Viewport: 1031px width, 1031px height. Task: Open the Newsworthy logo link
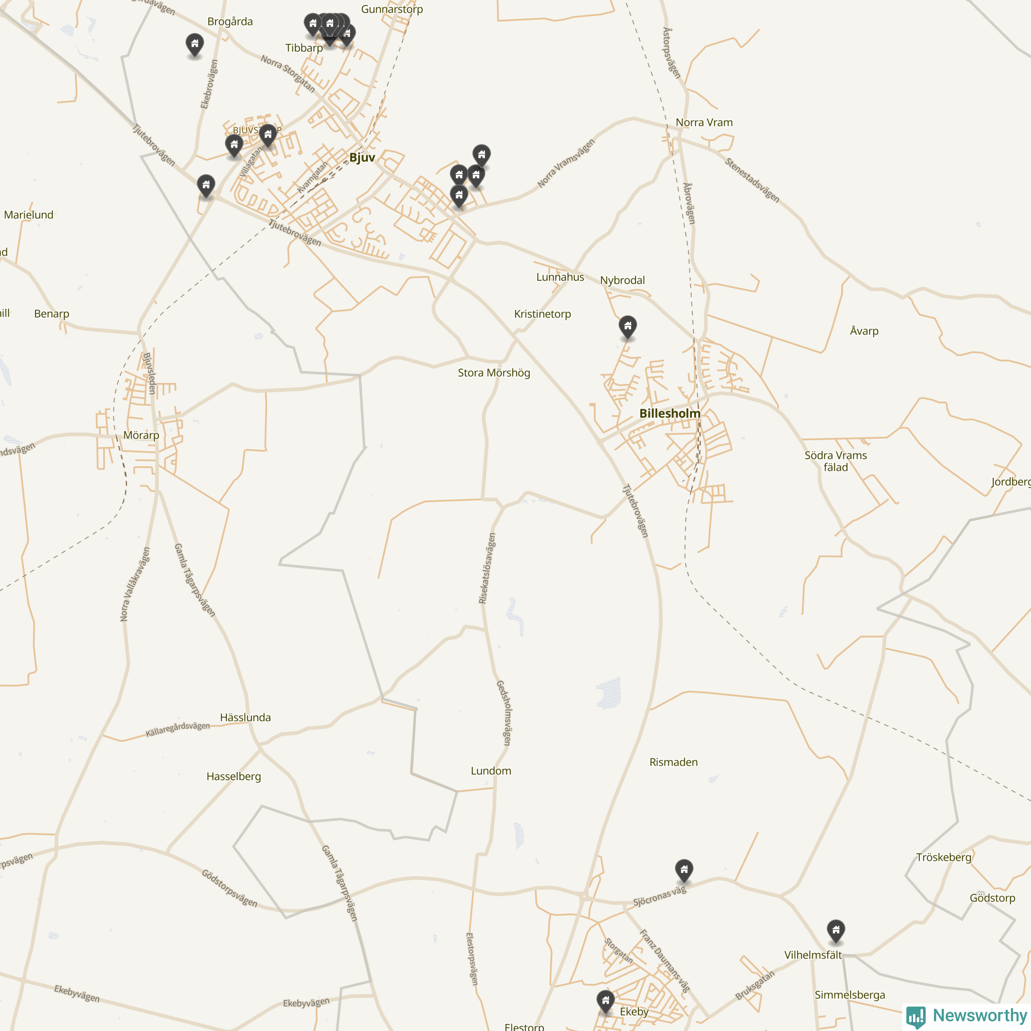point(967,1016)
